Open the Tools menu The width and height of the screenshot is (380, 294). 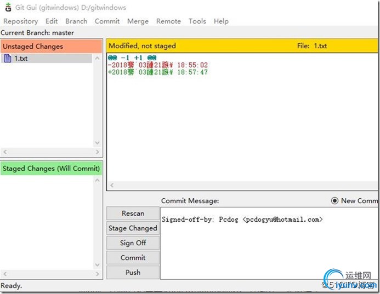point(197,21)
